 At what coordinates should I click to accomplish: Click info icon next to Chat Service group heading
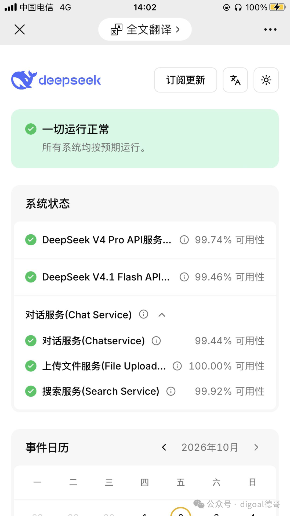pyautogui.click(x=144, y=314)
